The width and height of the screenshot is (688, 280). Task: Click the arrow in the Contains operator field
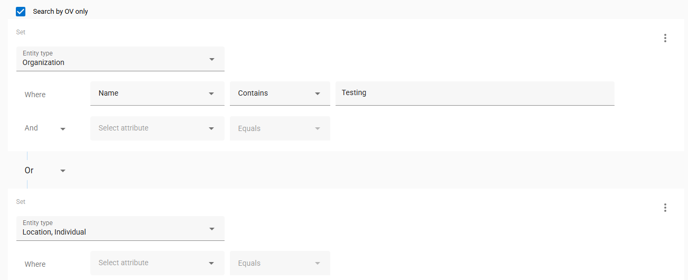(x=318, y=94)
